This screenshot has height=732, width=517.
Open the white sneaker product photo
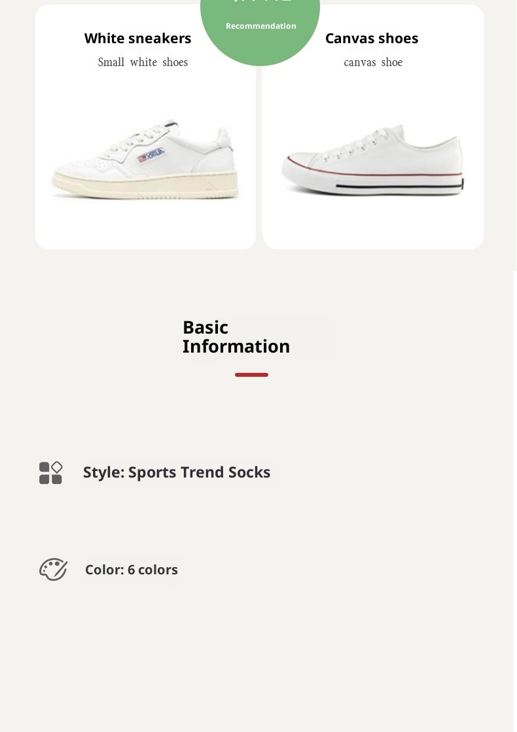(145, 160)
